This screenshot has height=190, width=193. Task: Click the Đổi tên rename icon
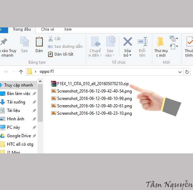pos(142,42)
